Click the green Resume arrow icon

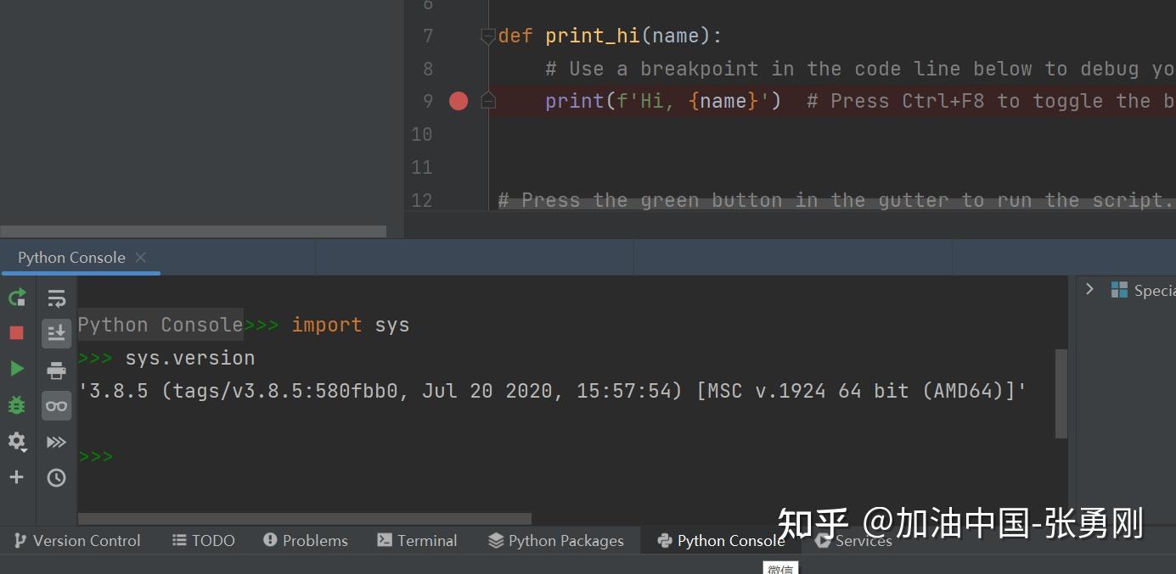click(17, 369)
